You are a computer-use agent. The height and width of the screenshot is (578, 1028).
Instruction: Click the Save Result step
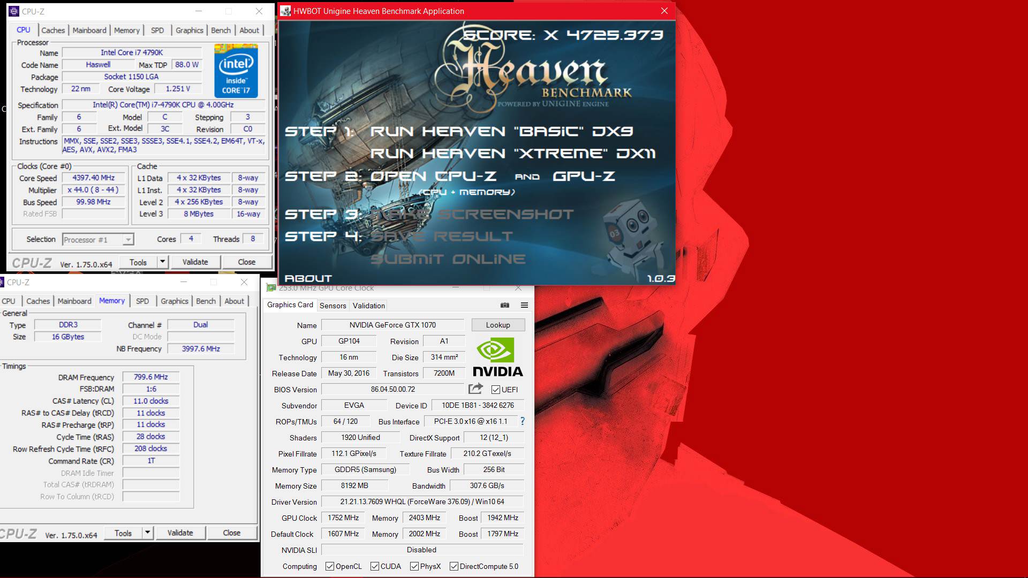coord(442,236)
